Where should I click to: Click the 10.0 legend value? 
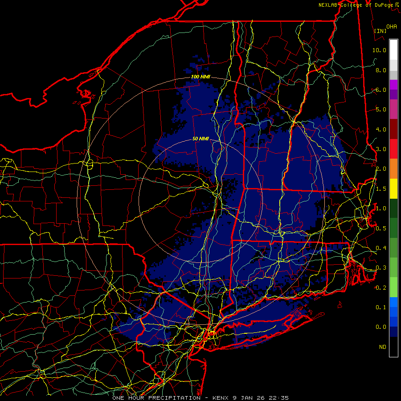(x=379, y=50)
